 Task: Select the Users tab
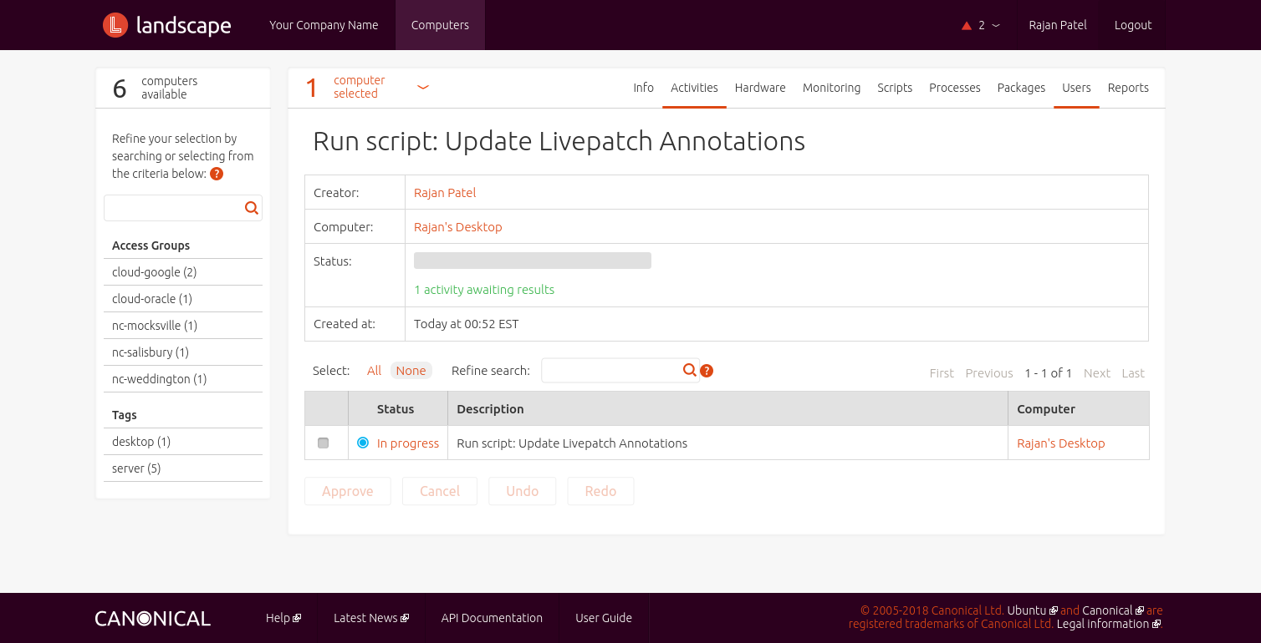(1076, 88)
